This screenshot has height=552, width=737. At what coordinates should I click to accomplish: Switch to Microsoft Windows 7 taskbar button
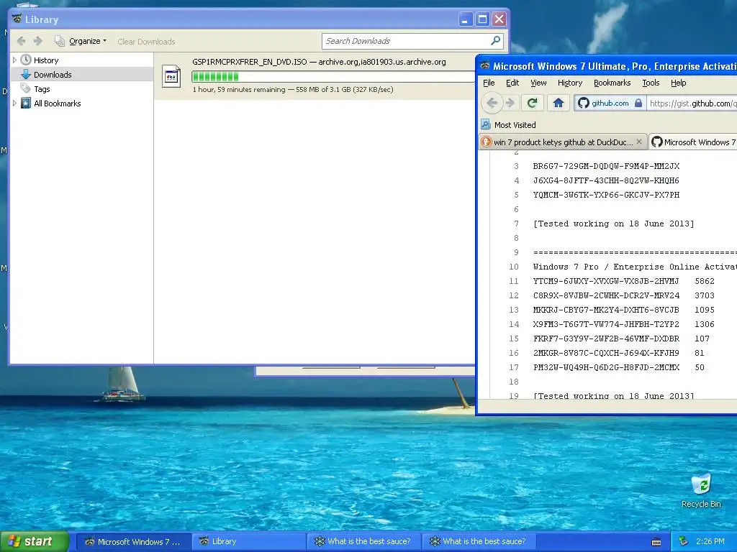pyautogui.click(x=134, y=542)
